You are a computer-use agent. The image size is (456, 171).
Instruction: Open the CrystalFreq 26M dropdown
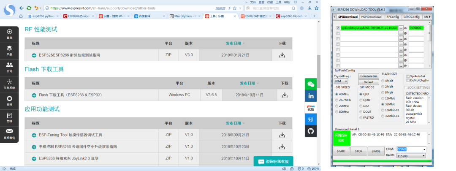341,81
